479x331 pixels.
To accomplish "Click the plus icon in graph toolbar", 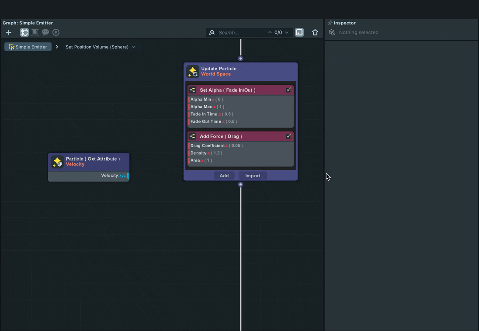I will pyautogui.click(x=9, y=32).
